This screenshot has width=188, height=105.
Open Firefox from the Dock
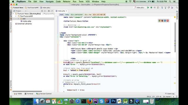click(x=90, y=101)
